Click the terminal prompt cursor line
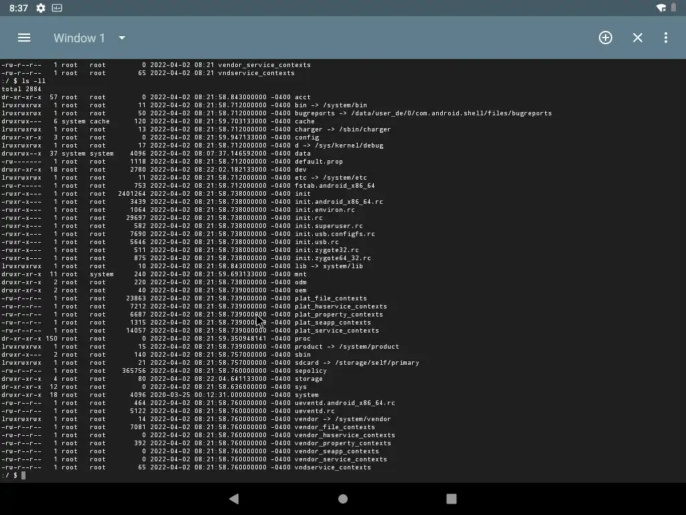This screenshot has height=515, width=686. point(13,475)
